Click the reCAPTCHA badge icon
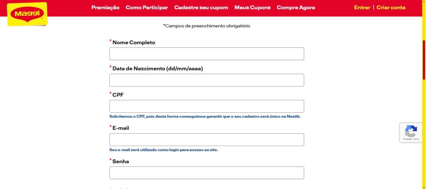This screenshot has width=426, height=189. (x=411, y=132)
